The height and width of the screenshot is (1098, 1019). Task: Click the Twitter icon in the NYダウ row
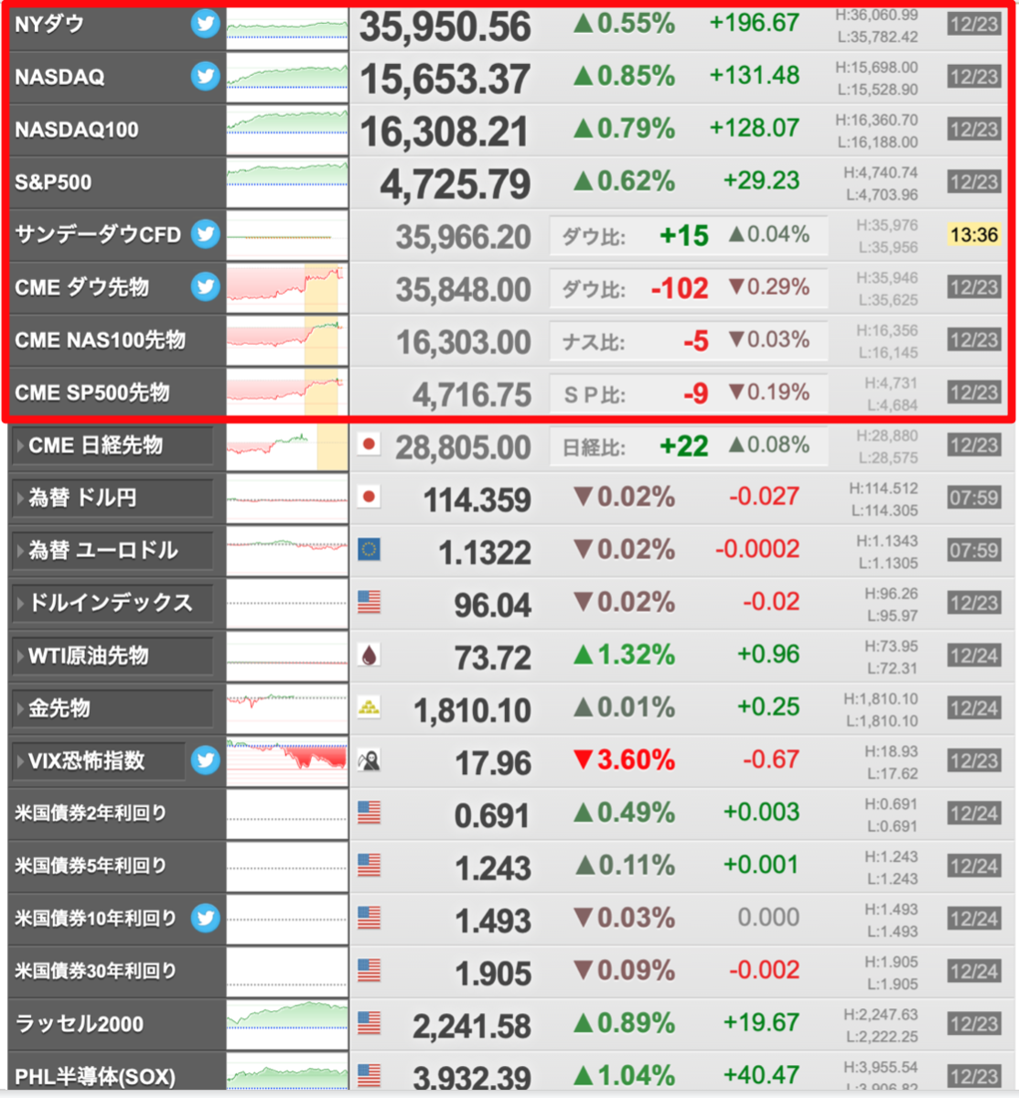coord(206,24)
